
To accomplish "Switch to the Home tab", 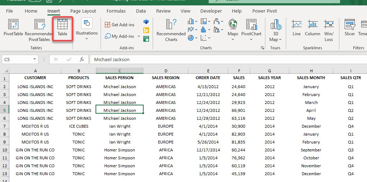I will (31, 11).
